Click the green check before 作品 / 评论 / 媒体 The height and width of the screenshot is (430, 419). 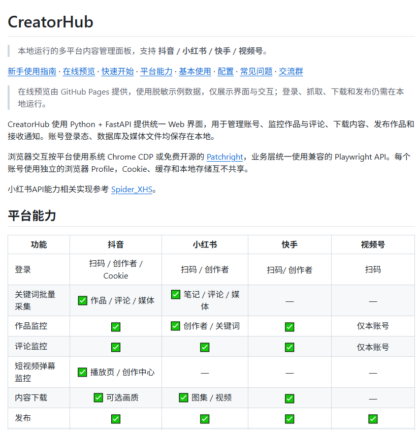pyautogui.click(x=82, y=300)
